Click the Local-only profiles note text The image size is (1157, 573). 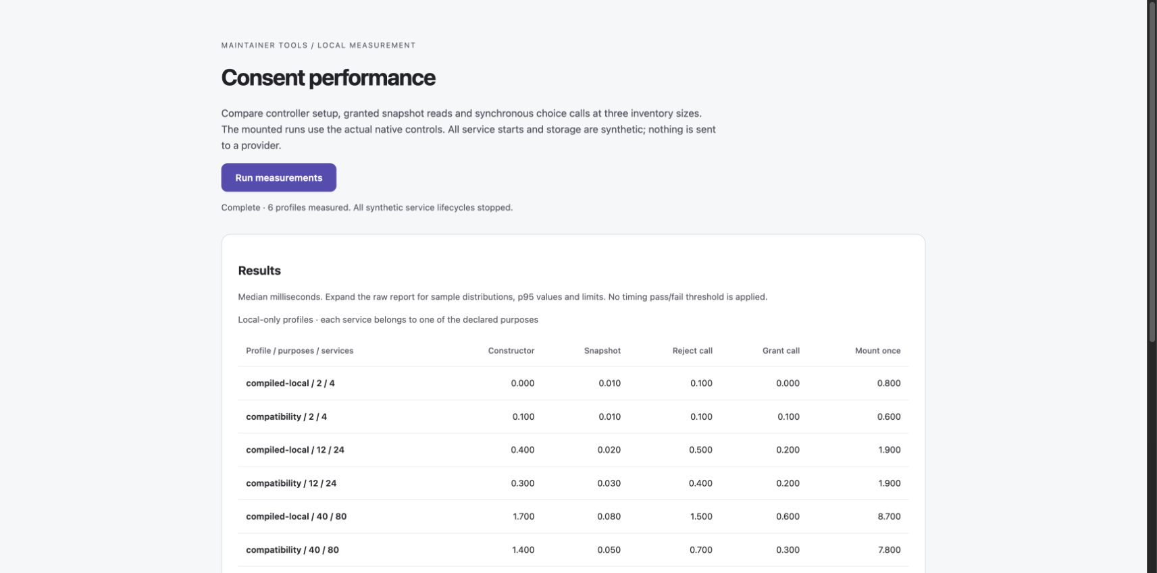pyautogui.click(x=388, y=320)
